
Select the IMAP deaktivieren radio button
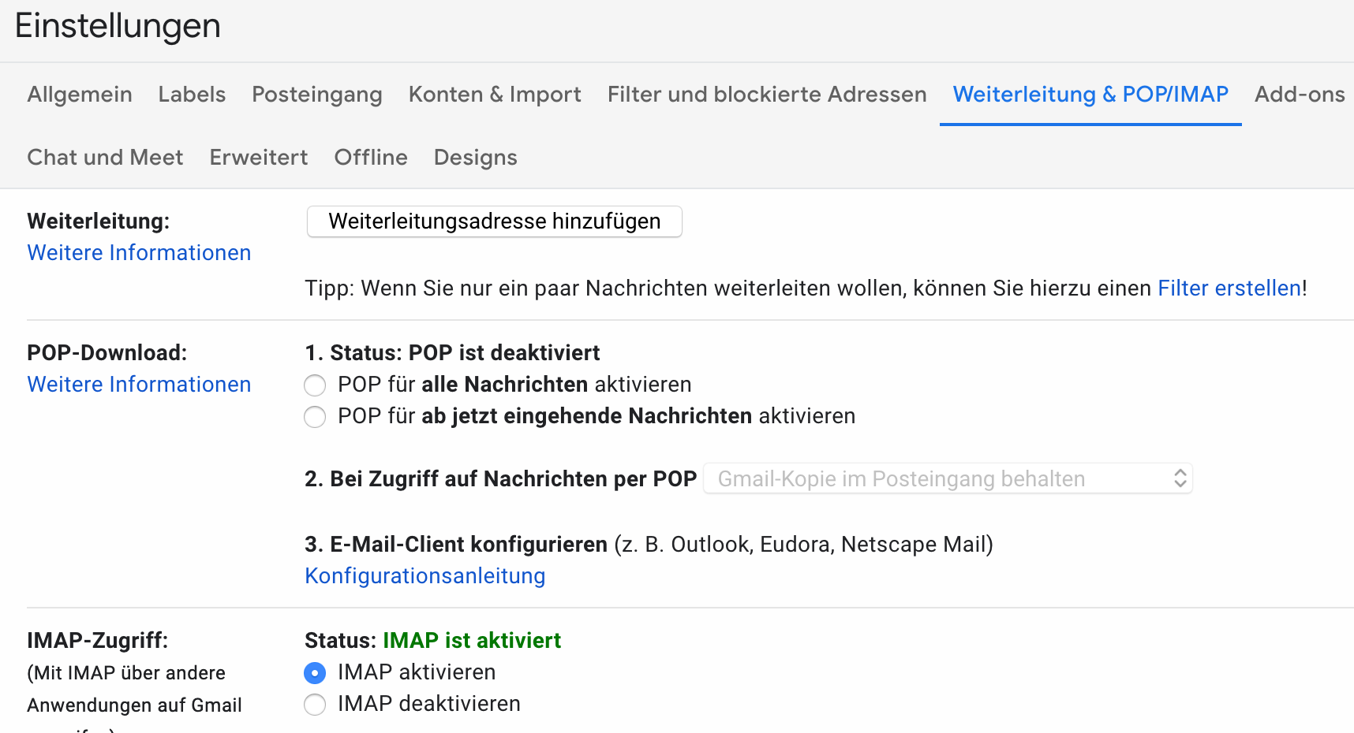pyautogui.click(x=315, y=705)
